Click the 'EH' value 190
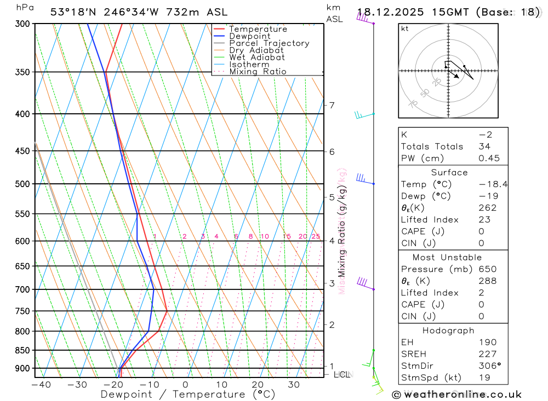548x401 pixels. (x=488, y=342)
